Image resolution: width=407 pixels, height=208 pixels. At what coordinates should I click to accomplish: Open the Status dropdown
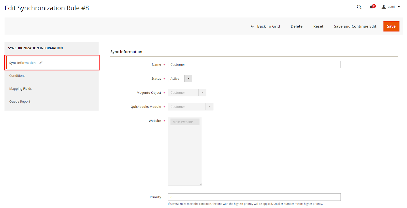tap(180, 79)
